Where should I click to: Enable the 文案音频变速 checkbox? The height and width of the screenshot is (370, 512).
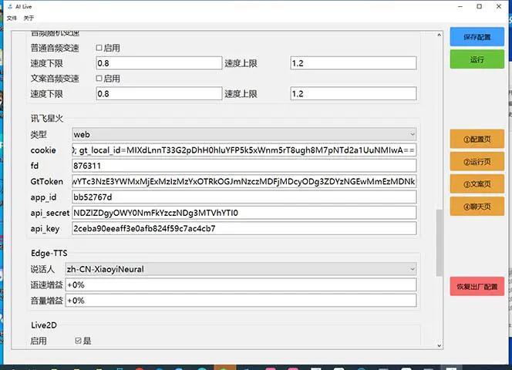pyautogui.click(x=99, y=78)
